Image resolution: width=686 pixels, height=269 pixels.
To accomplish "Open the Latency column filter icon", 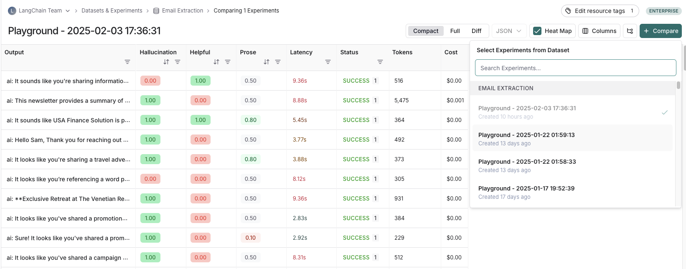I will pos(328,62).
